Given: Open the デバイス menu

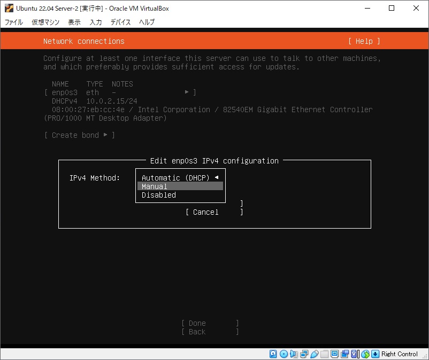Looking at the screenshot, I should [120, 22].
